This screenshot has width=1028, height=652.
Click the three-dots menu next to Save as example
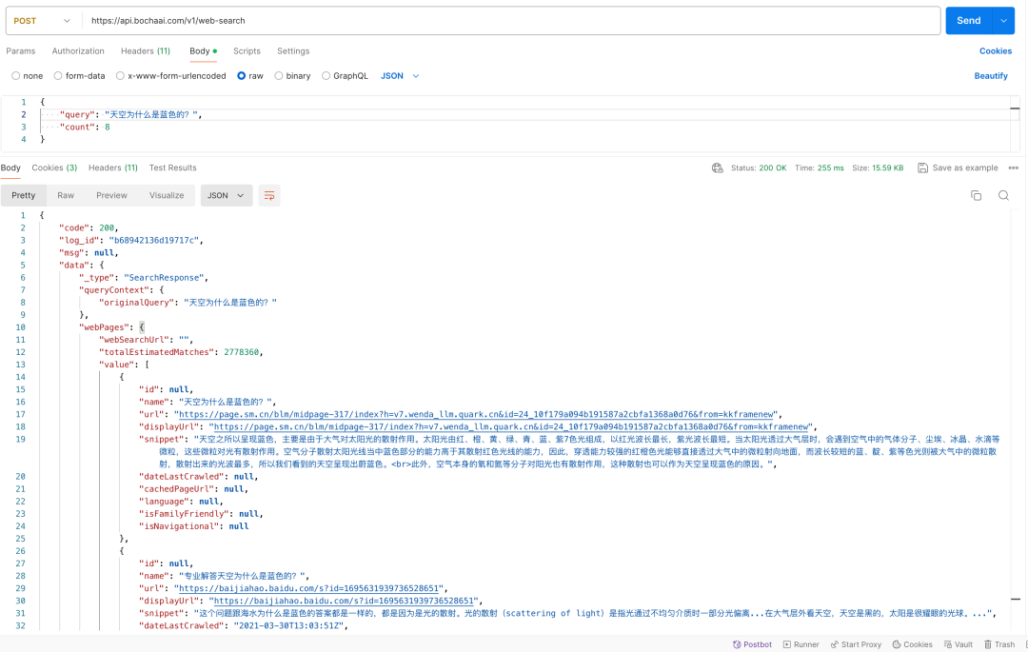click(x=1013, y=168)
